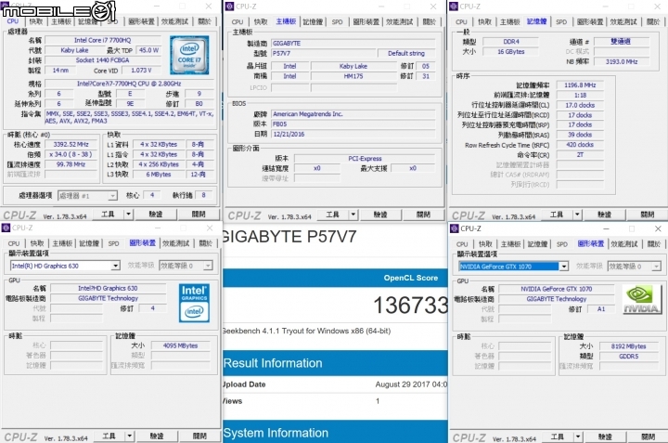This screenshot has width=668, height=443.
Task: Click the 8192 MBytes memory size value
Action: click(x=628, y=346)
